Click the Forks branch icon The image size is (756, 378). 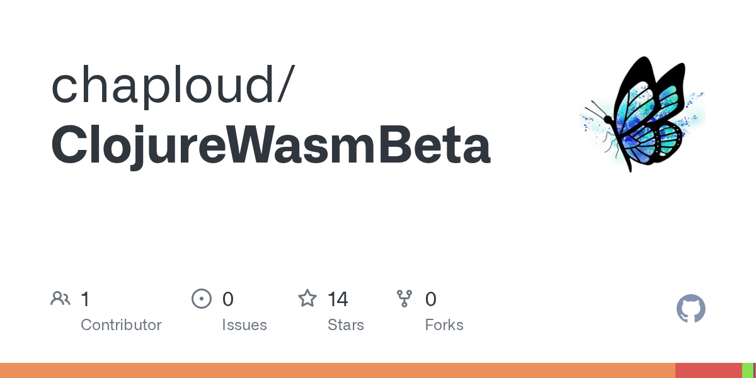pyautogui.click(x=404, y=299)
